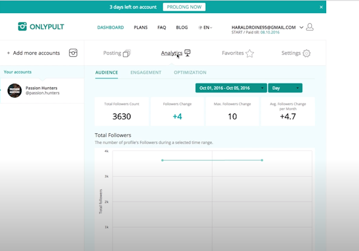Open the user profile avatar icon
The width and height of the screenshot is (359, 251).
(x=309, y=27)
